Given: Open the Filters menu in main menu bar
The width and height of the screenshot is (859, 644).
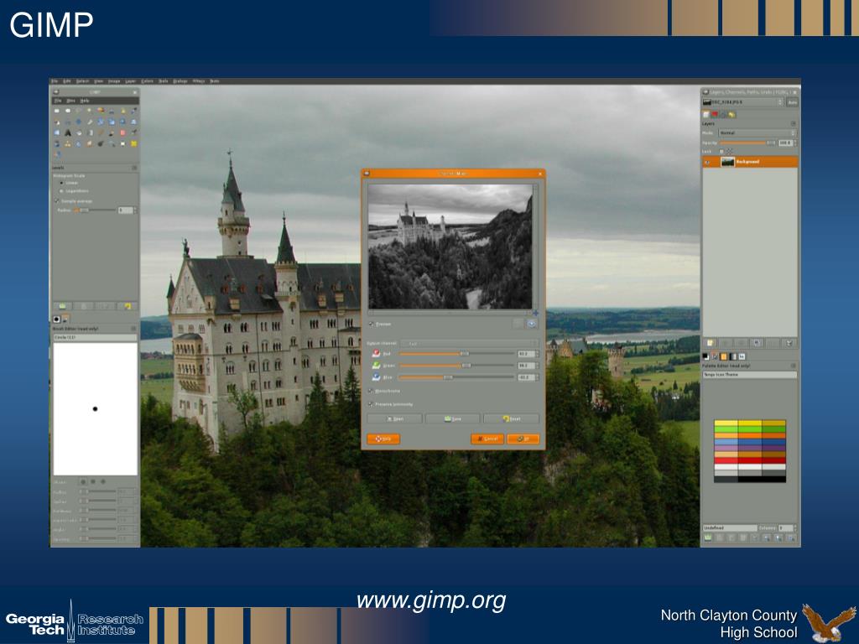Looking at the screenshot, I should [x=198, y=81].
